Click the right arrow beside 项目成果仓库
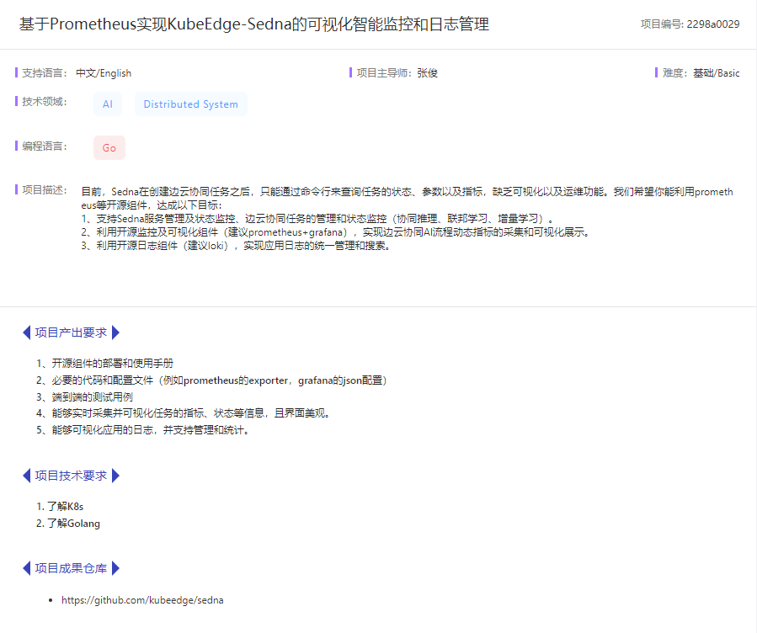This screenshot has width=757, height=633. pyautogui.click(x=115, y=568)
